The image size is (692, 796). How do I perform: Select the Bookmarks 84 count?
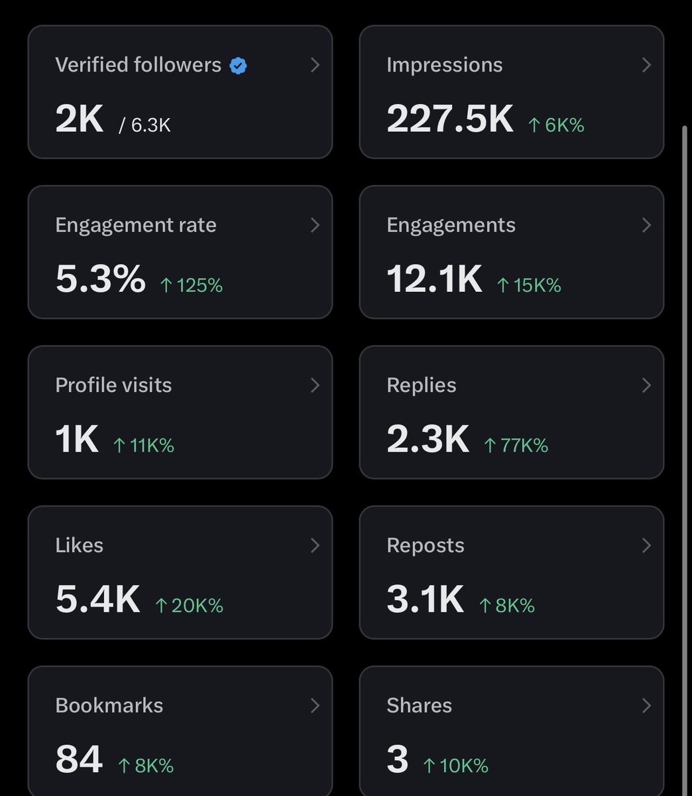(x=79, y=760)
